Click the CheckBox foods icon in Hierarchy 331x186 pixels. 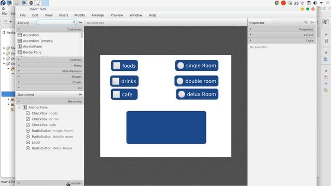tap(28, 113)
